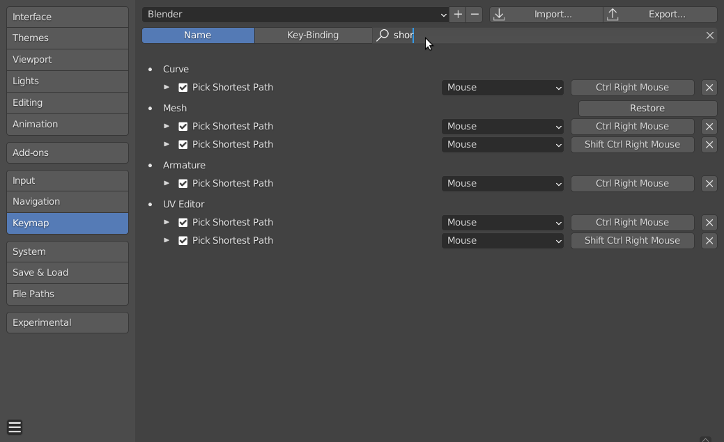Click the Export keymap upload icon
The width and height of the screenshot is (724, 442).
[612, 14]
